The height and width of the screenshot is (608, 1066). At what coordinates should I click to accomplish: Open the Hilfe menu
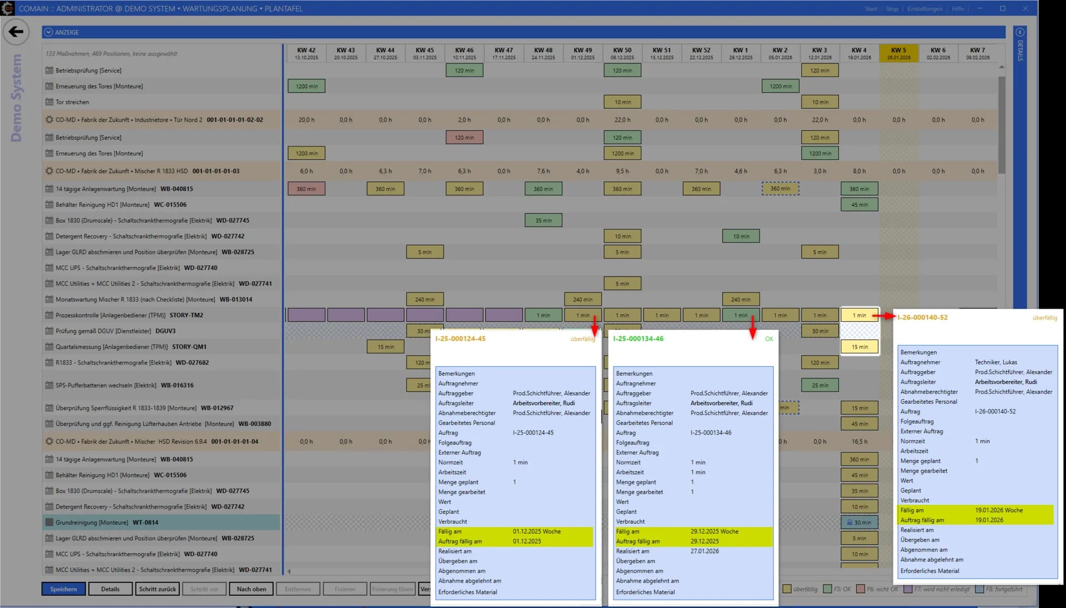957,8
